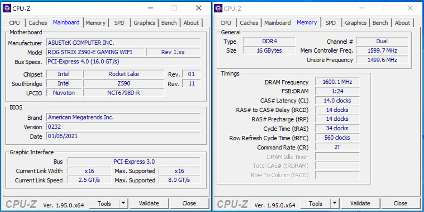Viewport: 424px width, 212px height.
Task: Click Z590 southbridge field
Action: click(123, 83)
